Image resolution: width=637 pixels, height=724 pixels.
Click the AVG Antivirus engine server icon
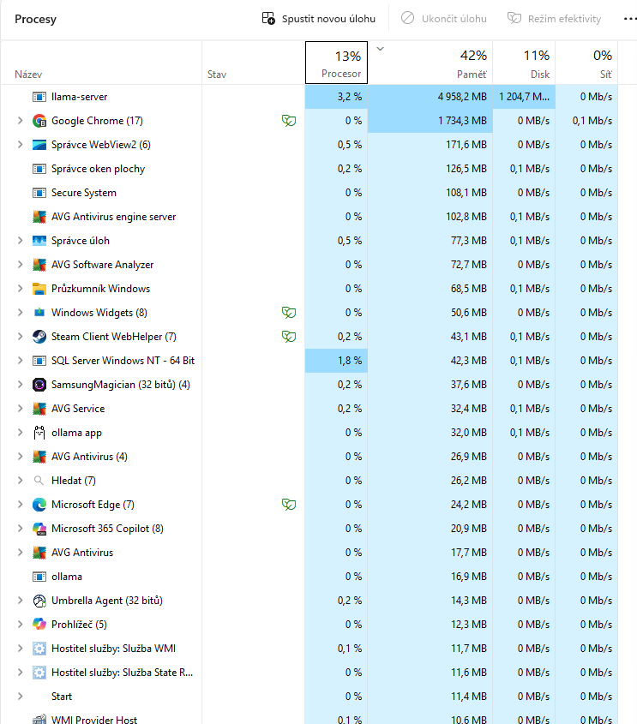tap(39, 217)
